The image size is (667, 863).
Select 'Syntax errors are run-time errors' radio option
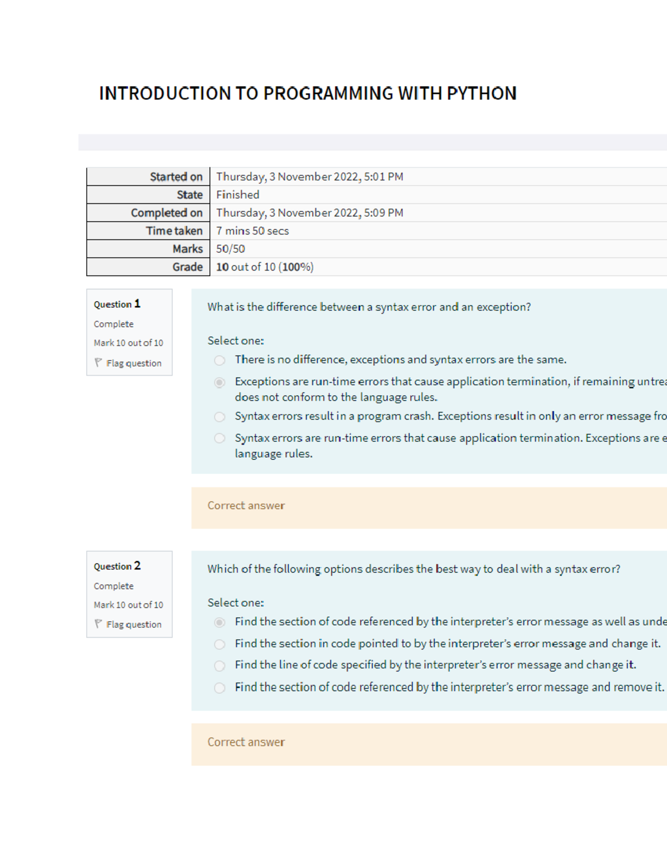[x=220, y=438]
